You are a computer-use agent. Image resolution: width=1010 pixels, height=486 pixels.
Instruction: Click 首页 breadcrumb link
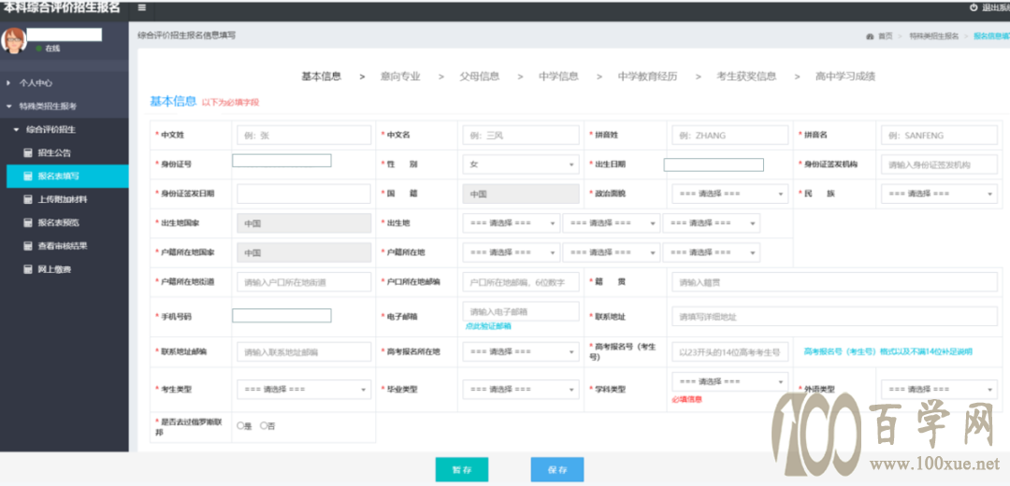886,36
